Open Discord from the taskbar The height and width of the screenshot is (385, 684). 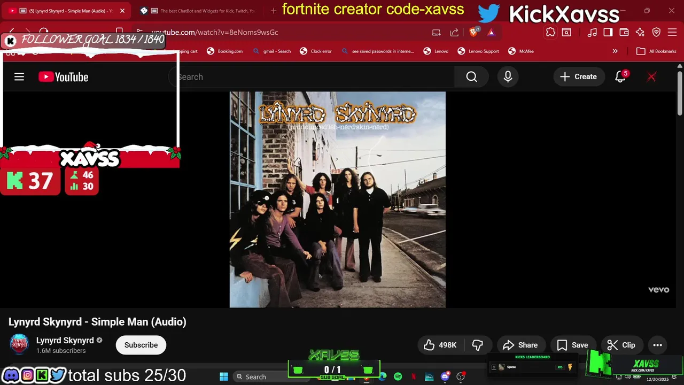pyautogui.click(x=445, y=376)
